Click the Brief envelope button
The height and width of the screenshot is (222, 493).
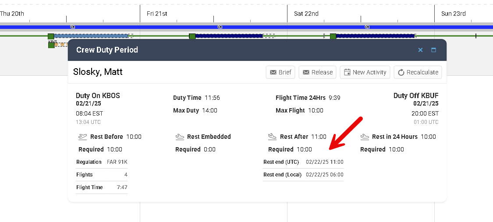click(x=280, y=72)
